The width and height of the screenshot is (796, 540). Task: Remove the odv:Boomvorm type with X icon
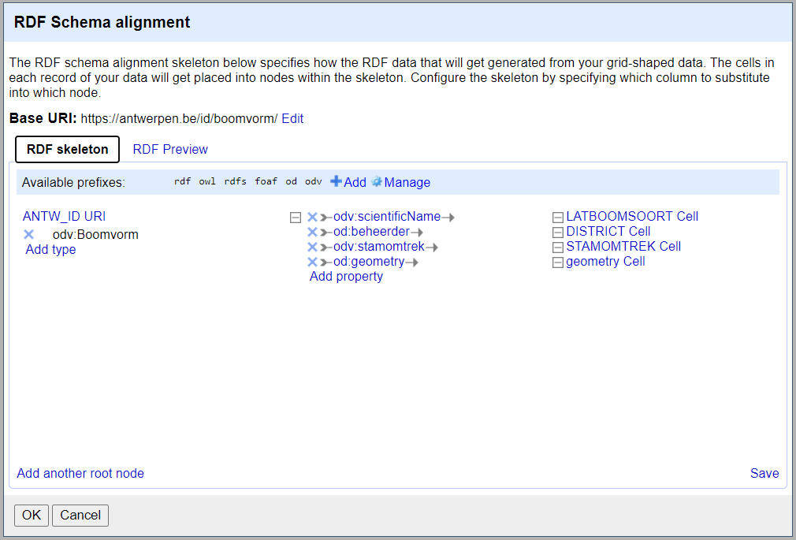[29, 235]
